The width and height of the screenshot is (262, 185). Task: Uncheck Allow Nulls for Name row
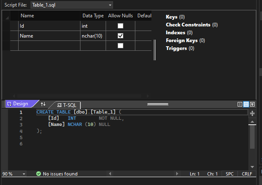pos(120,36)
